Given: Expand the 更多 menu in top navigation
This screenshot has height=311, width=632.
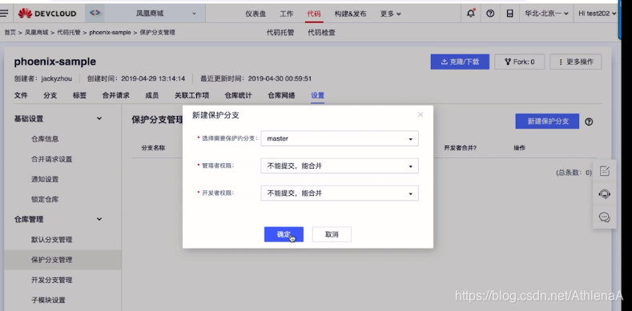Looking at the screenshot, I should pos(391,14).
